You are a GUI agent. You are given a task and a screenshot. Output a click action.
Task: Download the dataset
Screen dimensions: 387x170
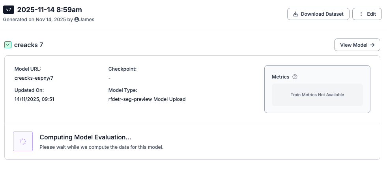tap(318, 14)
